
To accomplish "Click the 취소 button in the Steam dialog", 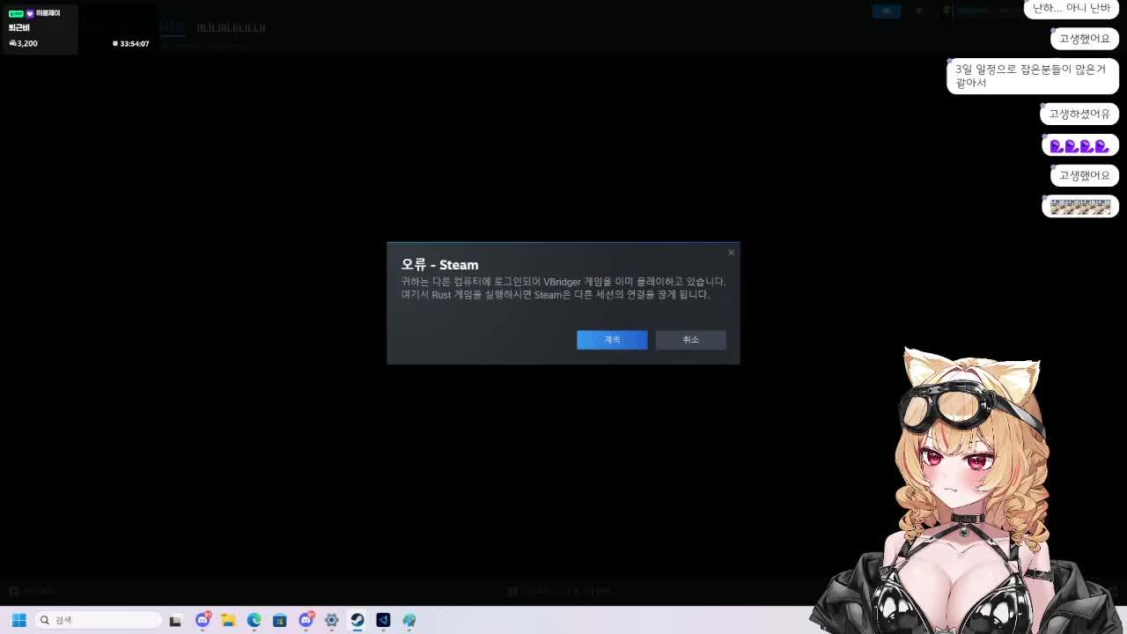I will (690, 340).
